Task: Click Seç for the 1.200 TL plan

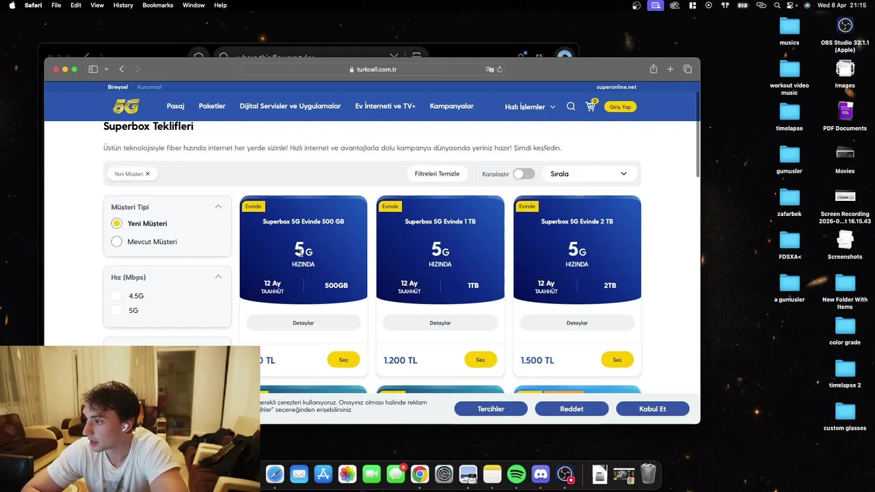Action: tap(481, 359)
